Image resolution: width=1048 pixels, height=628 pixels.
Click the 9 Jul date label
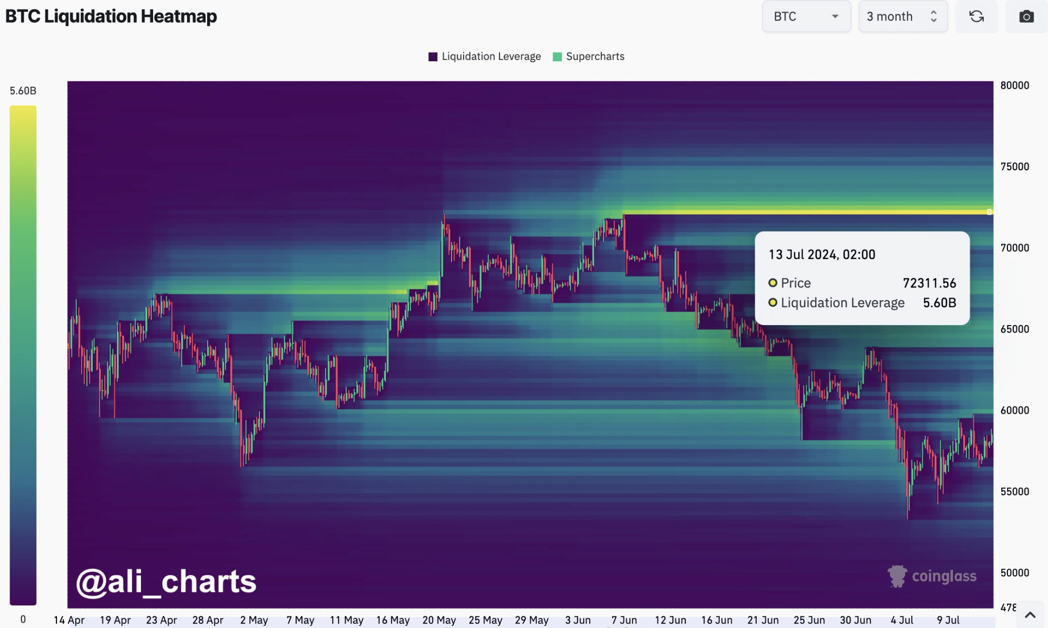949,620
